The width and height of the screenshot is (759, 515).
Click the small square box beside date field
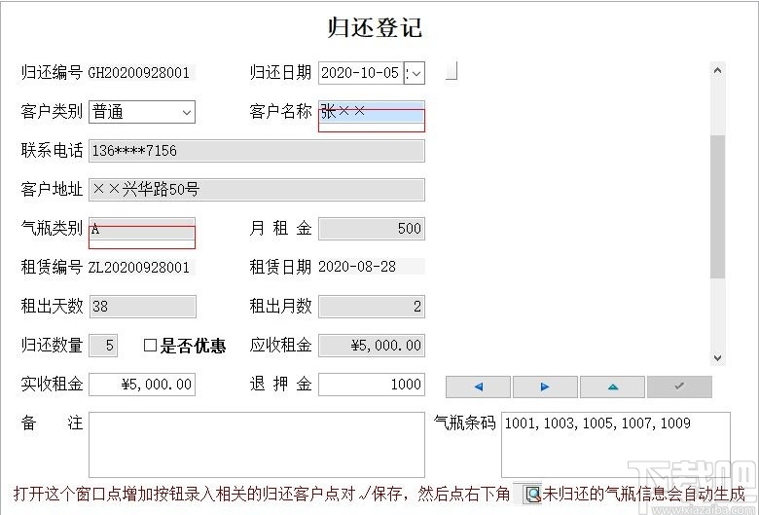coord(452,71)
